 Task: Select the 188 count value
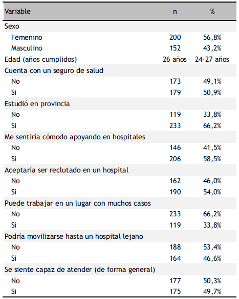[175, 247]
